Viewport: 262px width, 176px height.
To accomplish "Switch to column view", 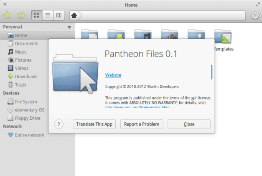I will [x=59, y=15].
